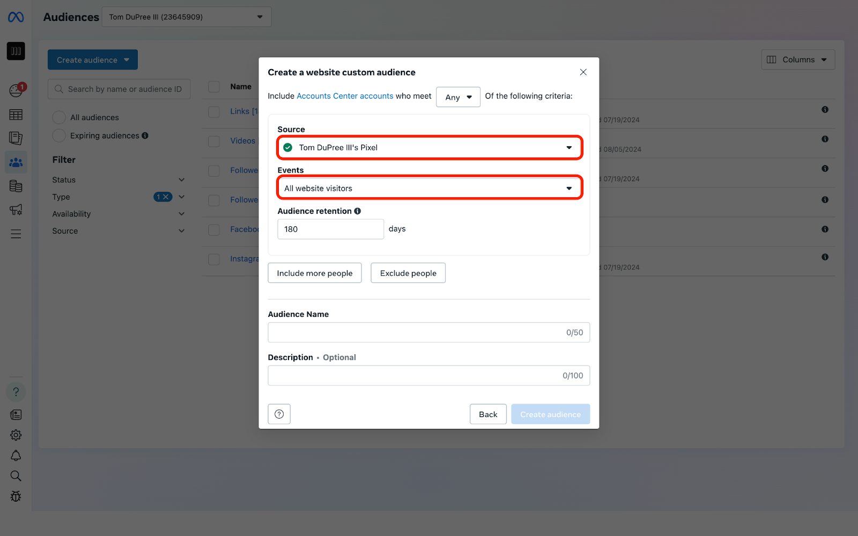Open the Videos audience in list

[243, 141]
